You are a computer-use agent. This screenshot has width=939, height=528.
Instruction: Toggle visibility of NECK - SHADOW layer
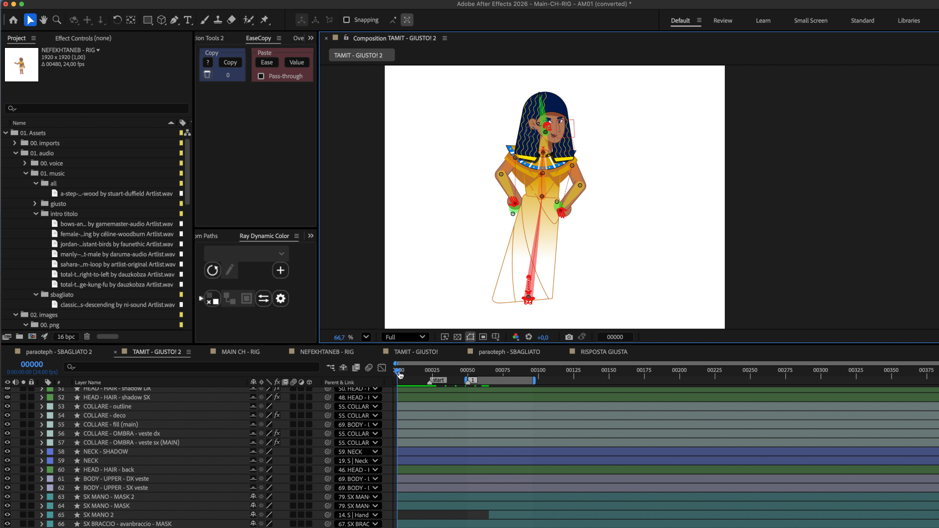click(7, 452)
